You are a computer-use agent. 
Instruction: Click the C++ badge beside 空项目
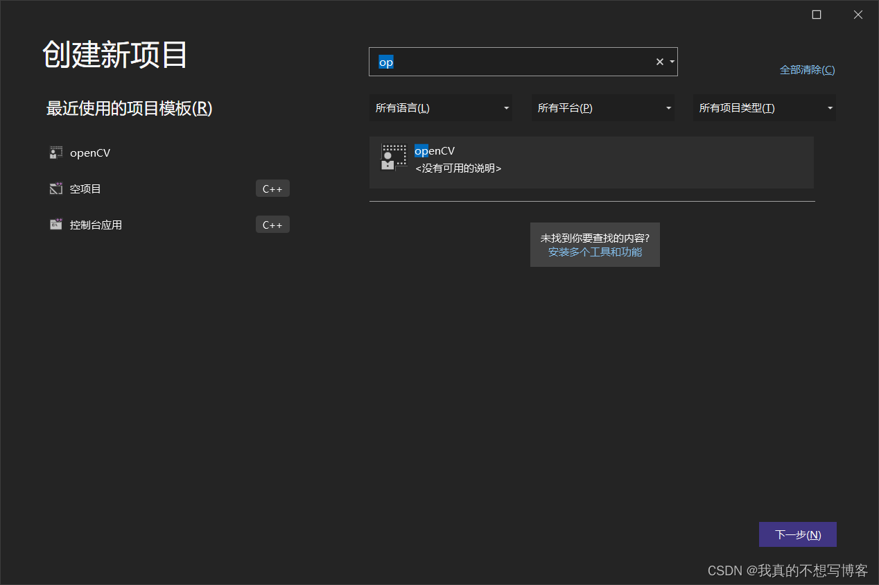pyautogui.click(x=272, y=188)
